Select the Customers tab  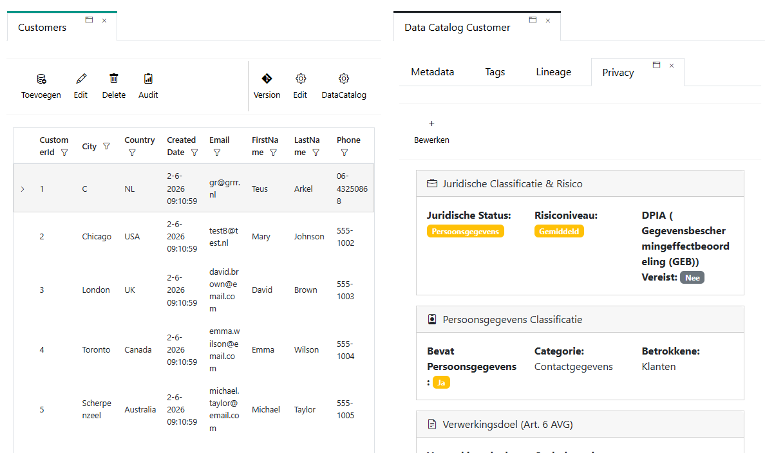[42, 27]
